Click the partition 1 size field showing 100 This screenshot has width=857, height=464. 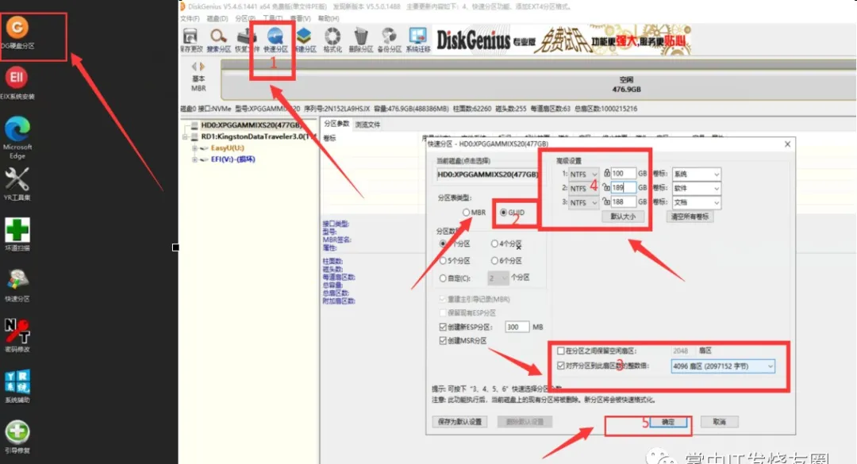(x=623, y=173)
